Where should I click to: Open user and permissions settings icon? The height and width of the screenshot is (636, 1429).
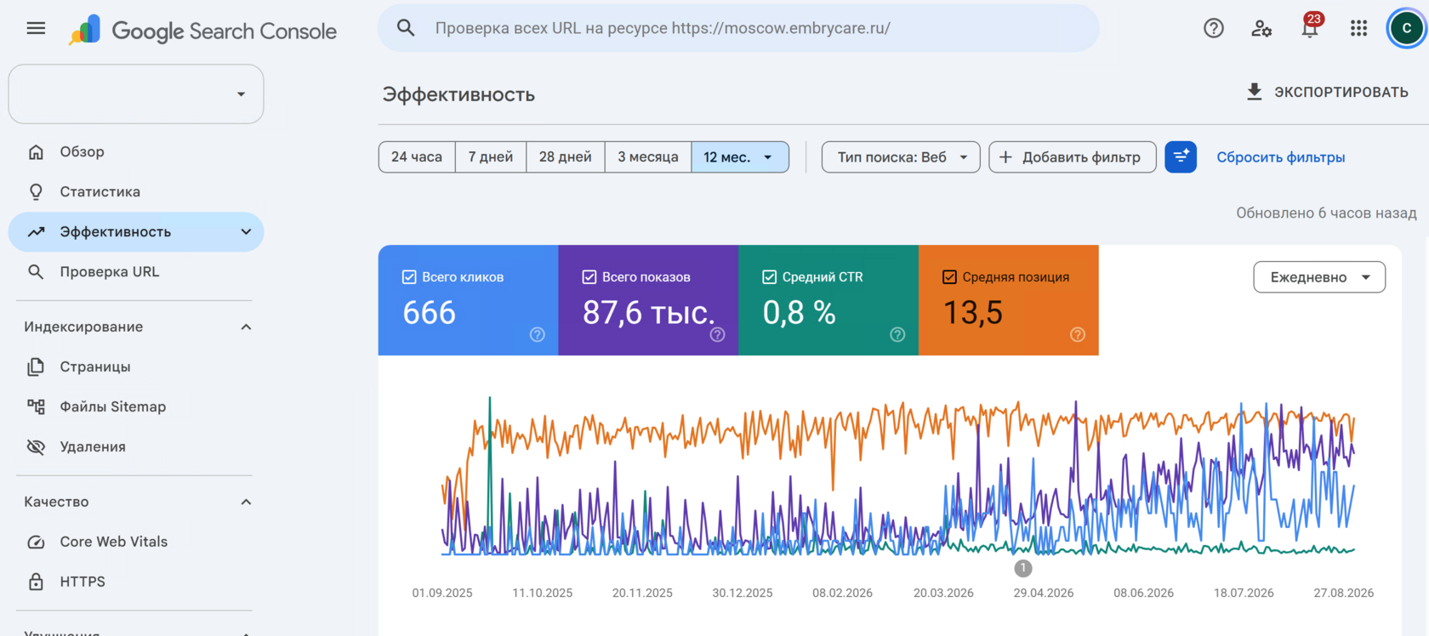pyautogui.click(x=1261, y=28)
